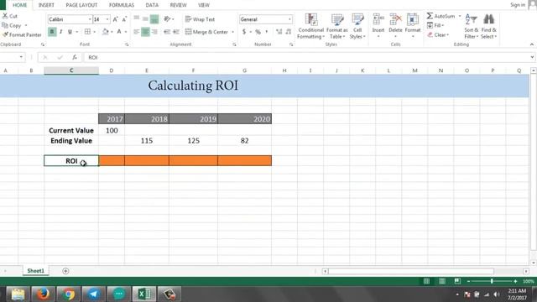The image size is (537, 302).
Task: Click the Increase Indent icon
Action: tap(176, 32)
